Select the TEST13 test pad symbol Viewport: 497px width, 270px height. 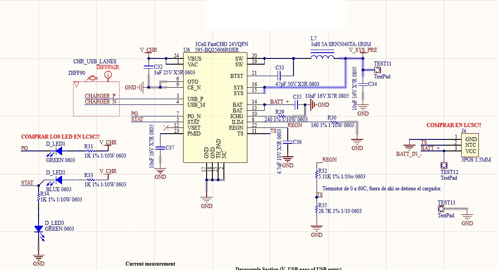(441, 209)
